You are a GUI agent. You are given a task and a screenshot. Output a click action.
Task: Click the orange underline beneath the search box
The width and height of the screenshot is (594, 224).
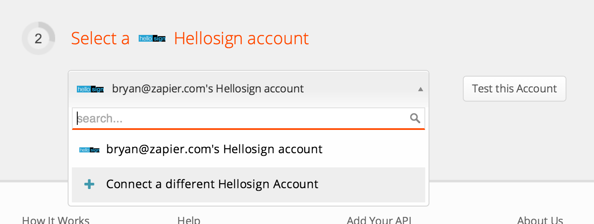pos(249,129)
